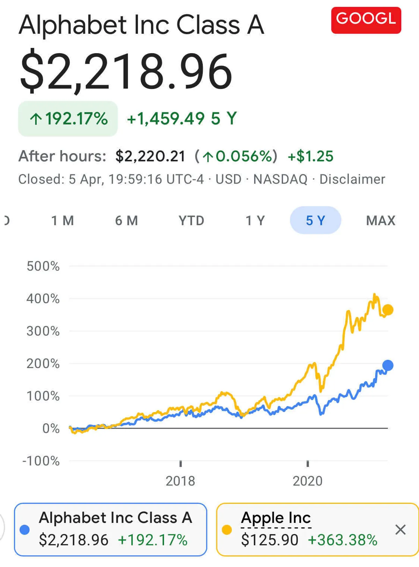Click the yellow Apple legend dot
Viewport: 419px width, 567px height.
coord(227,530)
